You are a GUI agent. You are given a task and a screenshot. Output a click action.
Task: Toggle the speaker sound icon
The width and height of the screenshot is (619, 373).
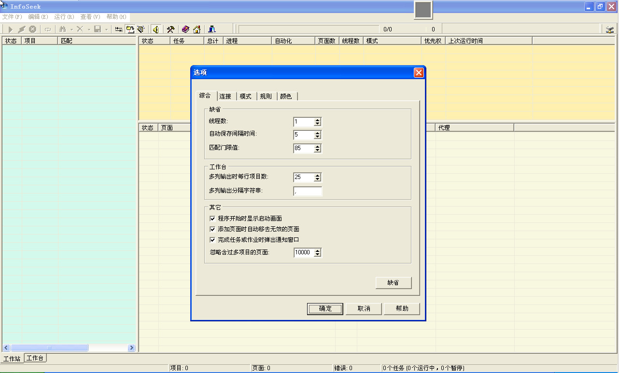click(156, 29)
